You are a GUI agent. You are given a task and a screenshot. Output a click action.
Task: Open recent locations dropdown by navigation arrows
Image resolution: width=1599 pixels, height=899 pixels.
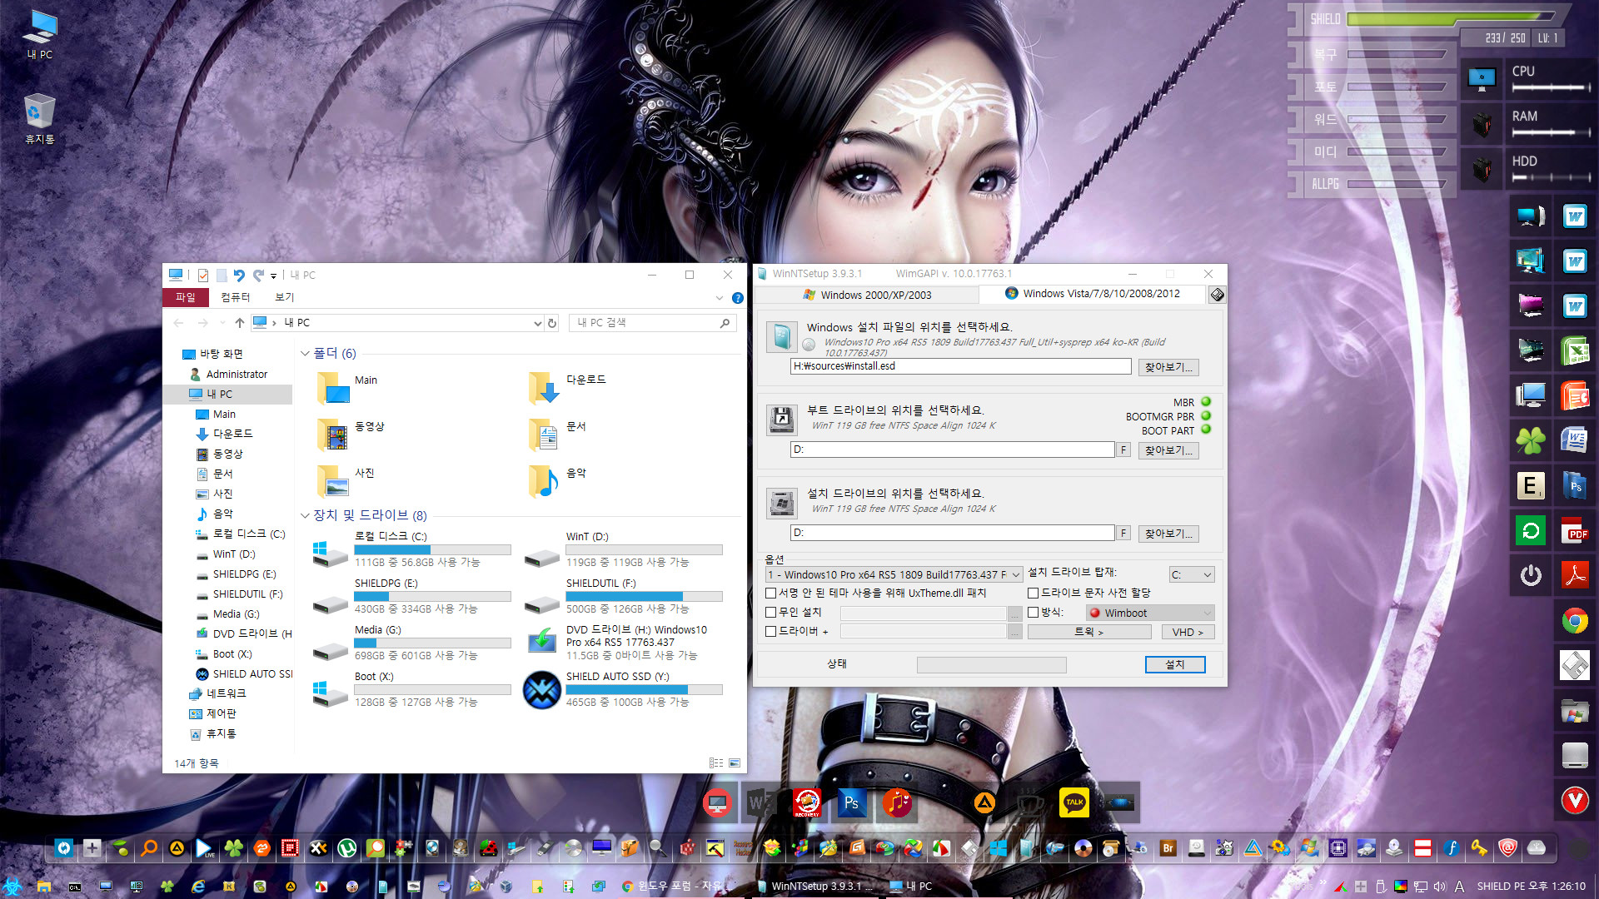(x=222, y=323)
